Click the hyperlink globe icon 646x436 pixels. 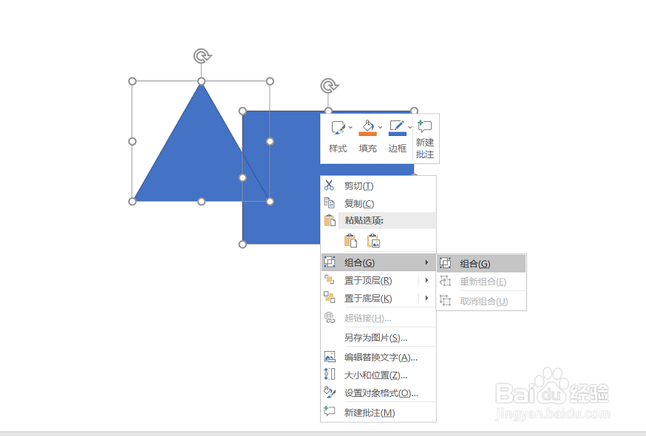tap(329, 317)
